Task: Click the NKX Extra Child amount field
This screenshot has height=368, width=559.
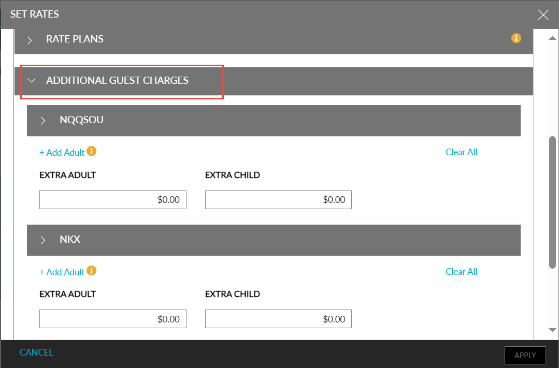Action: click(278, 319)
